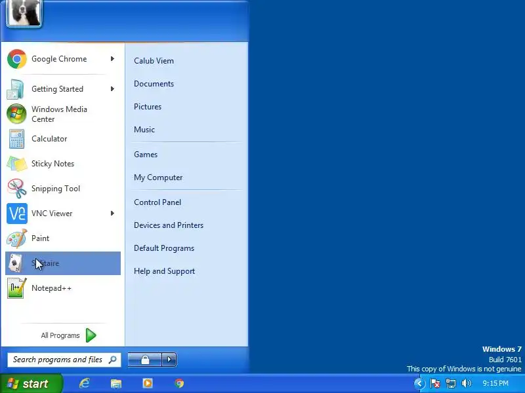The width and height of the screenshot is (525, 393).
Task: Click the start button
Action: pyautogui.click(x=31, y=383)
